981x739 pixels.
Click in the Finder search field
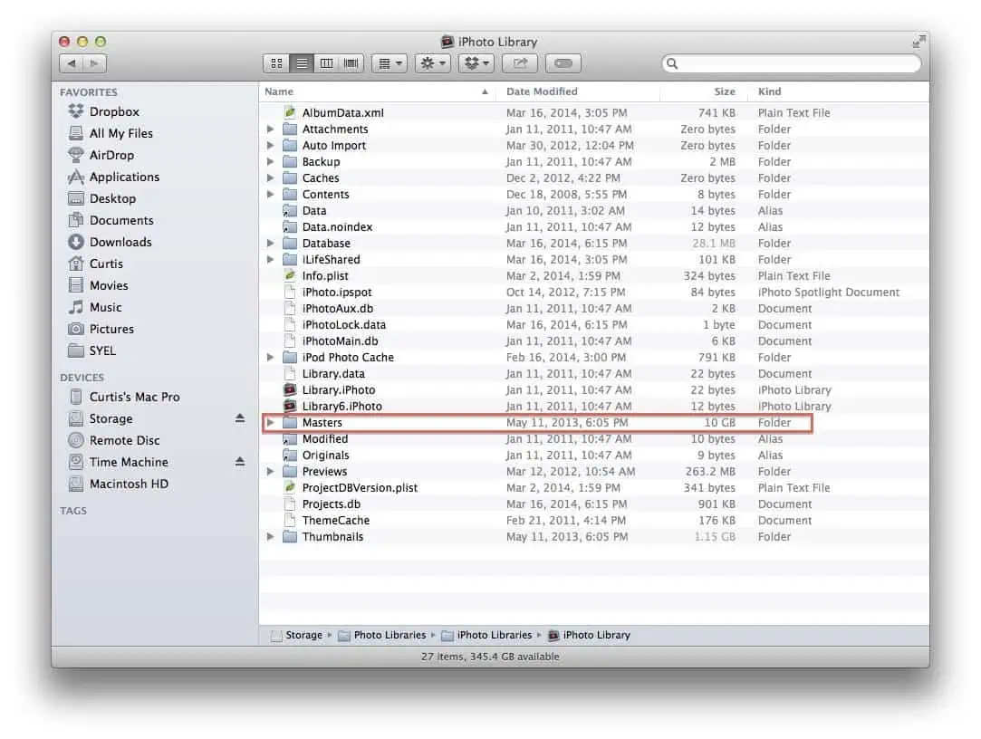click(x=797, y=63)
